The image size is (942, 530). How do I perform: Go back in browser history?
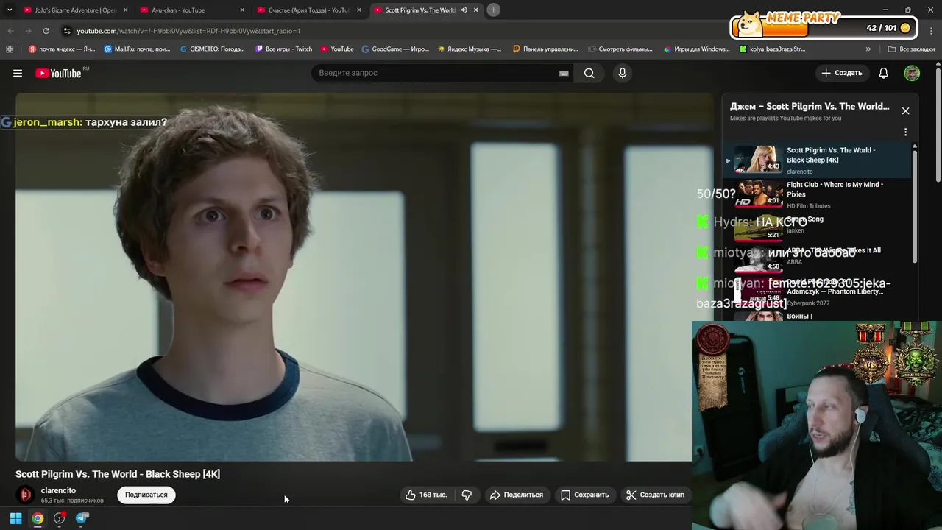click(11, 31)
